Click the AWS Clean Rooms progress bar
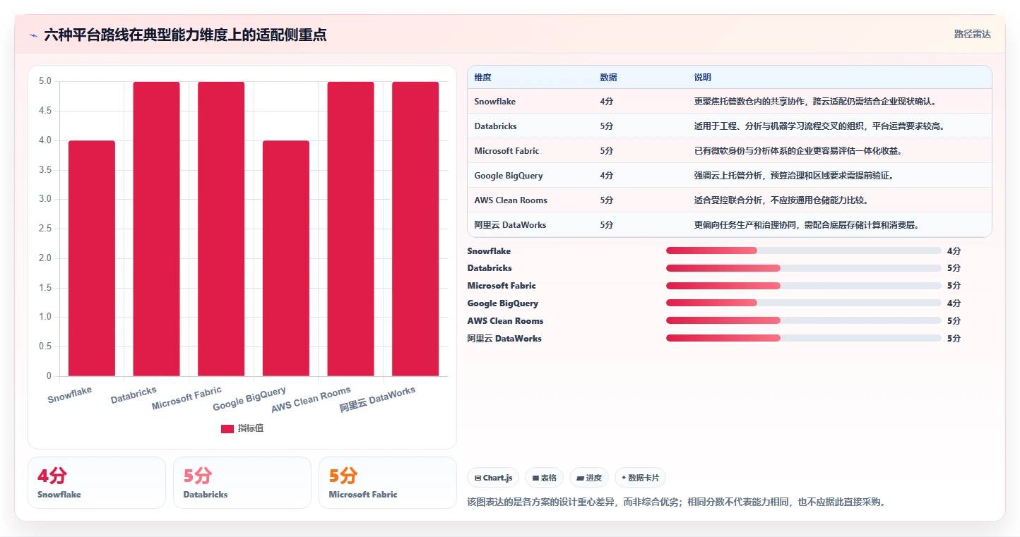This screenshot has width=1020, height=537. click(803, 321)
